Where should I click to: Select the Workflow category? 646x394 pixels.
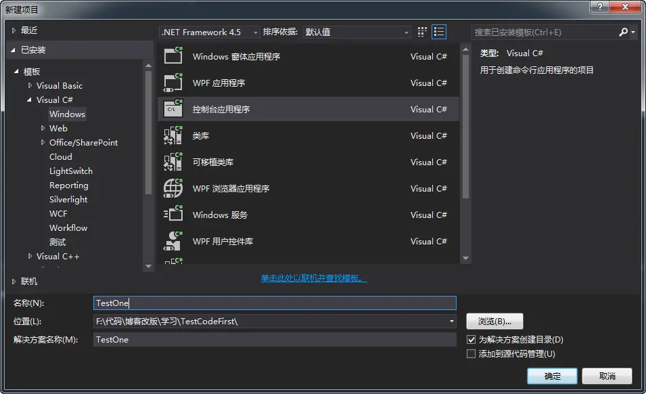(x=68, y=228)
